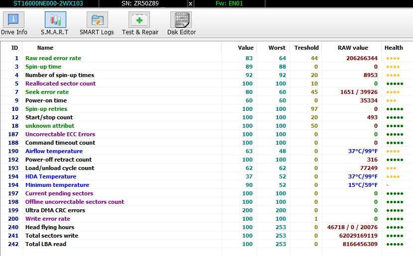Click threshold 97 in Spin-up retries row
Screen dimensions: 413x256
click(314, 109)
